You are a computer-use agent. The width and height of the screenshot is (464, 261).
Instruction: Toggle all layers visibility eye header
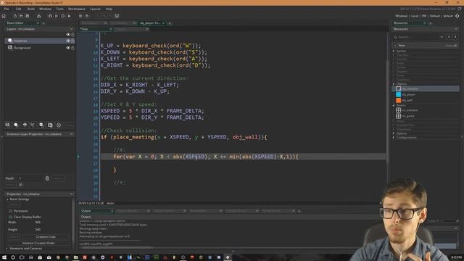click(x=68, y=35)
